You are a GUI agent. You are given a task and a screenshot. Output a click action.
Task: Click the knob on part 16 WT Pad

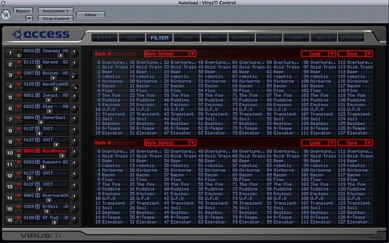click(74, 220)
